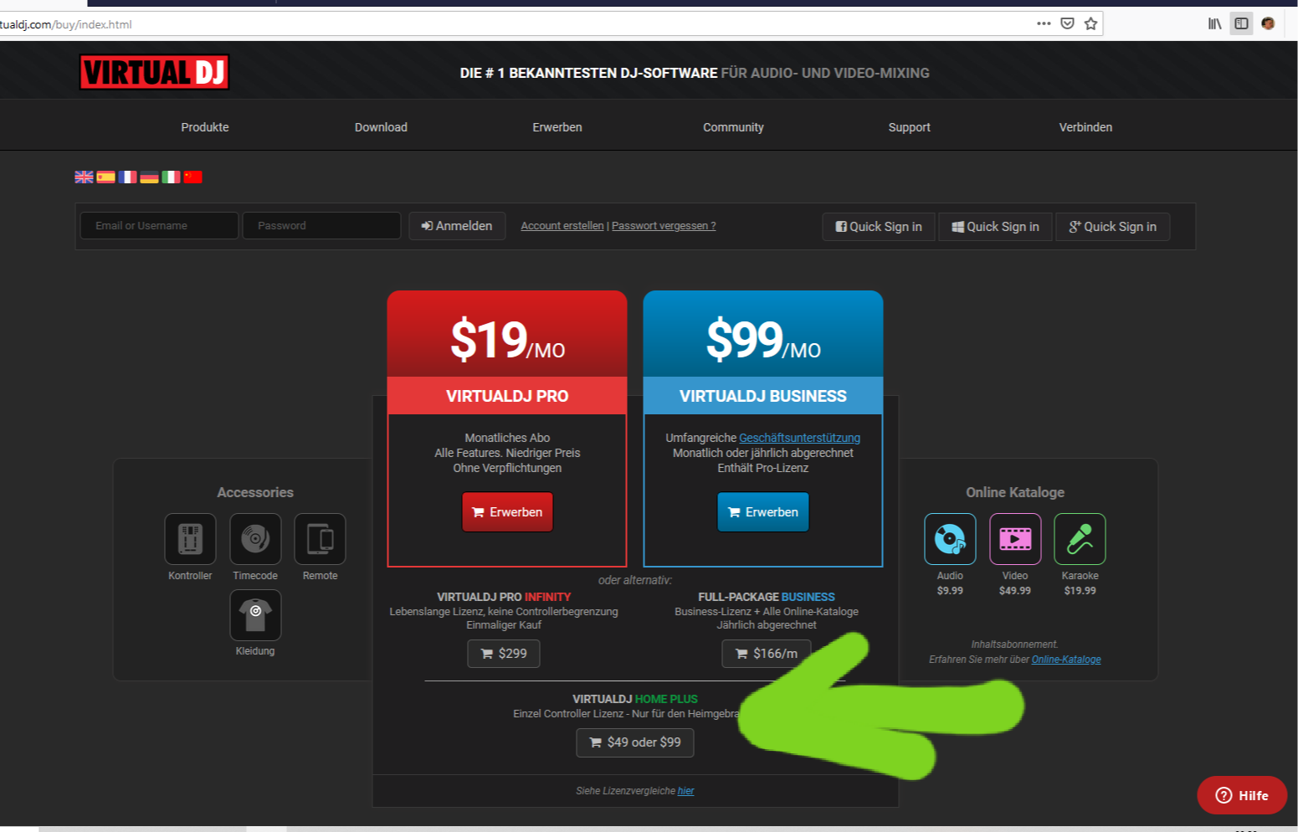Image resolution: width=1298 pixels, height=832 pixels.
Task: Click the VIRTUALDJ PRO INFINITY heading
Action: click(504, 597)
